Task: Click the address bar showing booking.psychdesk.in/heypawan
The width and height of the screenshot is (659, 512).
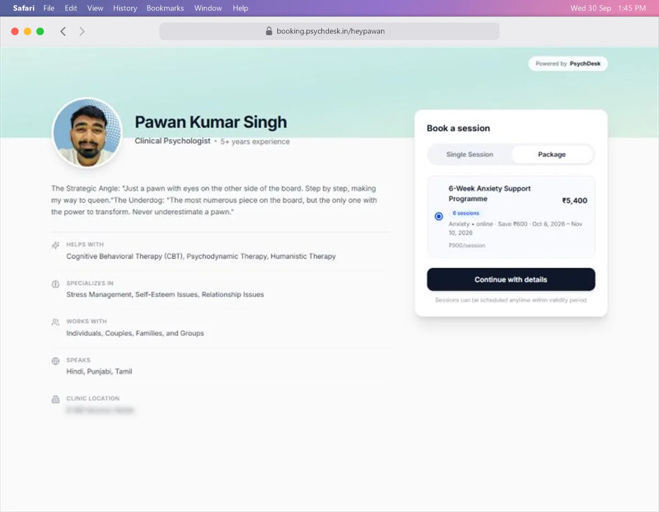Action: click(x=329, y=31)
